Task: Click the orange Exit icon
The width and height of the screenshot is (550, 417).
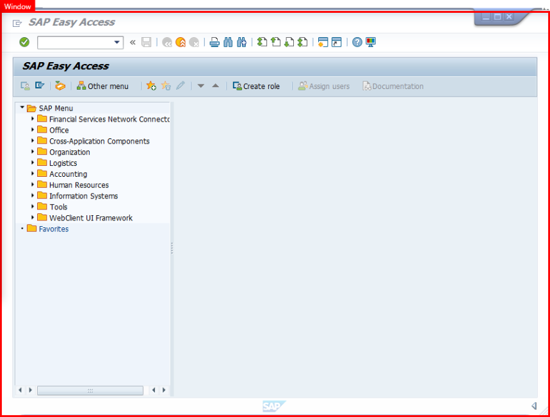Action: (x=181, y=42)
